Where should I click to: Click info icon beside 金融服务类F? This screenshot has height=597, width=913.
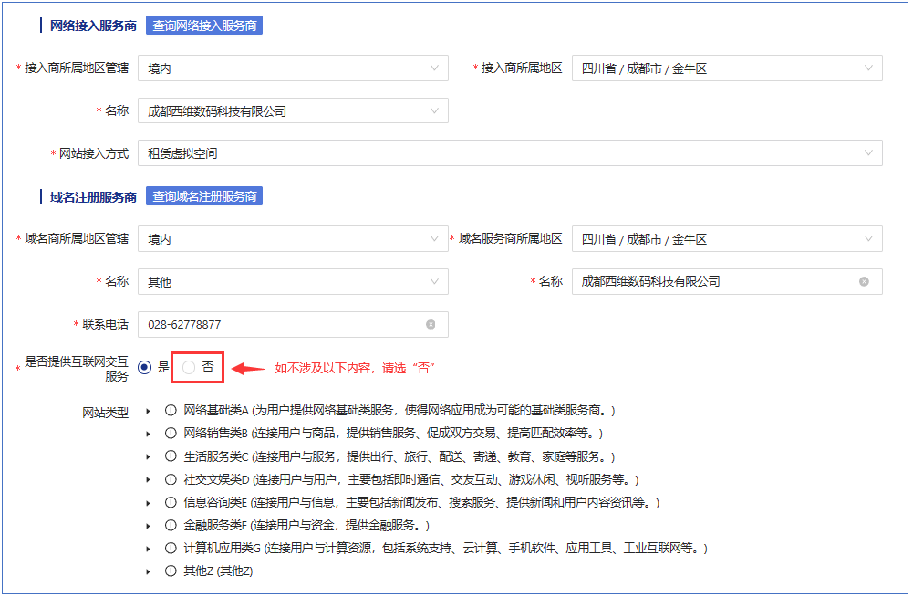(171, 525)
